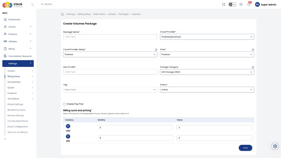Click the Stack Console logo
The height and width of the screenshot is (158, 281).
coord(12,5)
